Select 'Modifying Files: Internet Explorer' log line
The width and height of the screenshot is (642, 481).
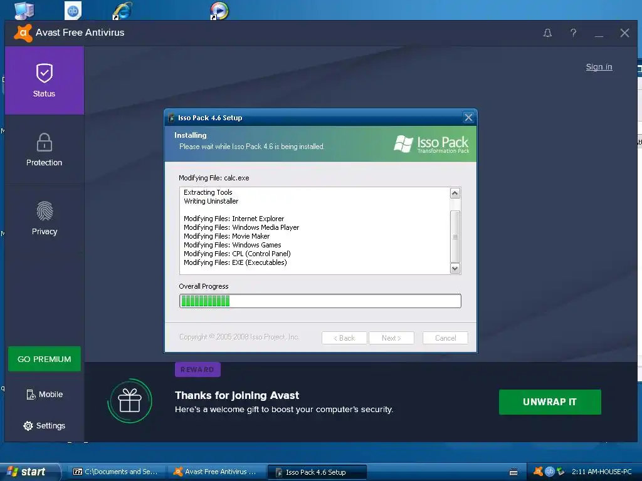pos(234,219)
